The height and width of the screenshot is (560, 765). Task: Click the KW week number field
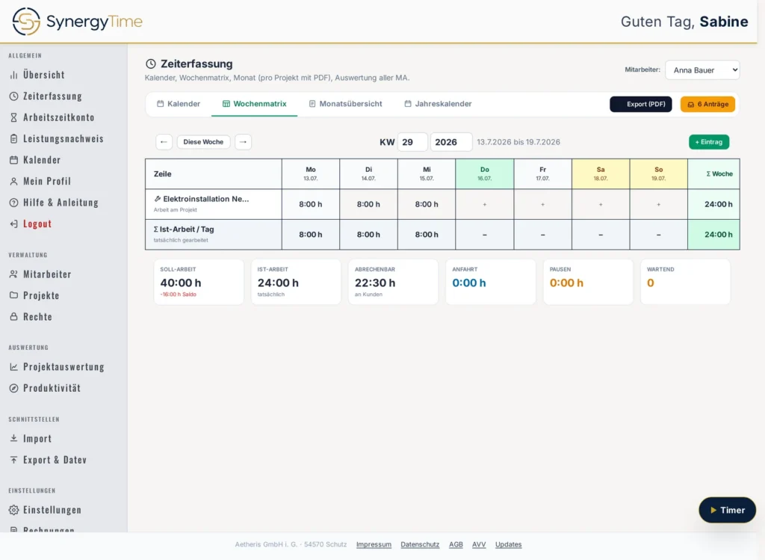click(412, 142)
